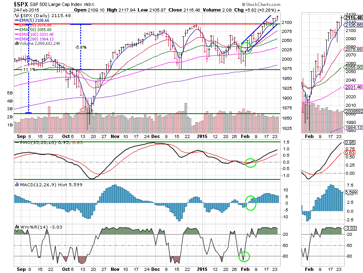Click the Low 2105.87 value

152,10
